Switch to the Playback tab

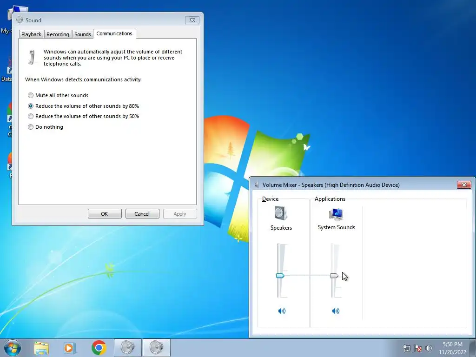pyautogui.click(x=31, y=34)
